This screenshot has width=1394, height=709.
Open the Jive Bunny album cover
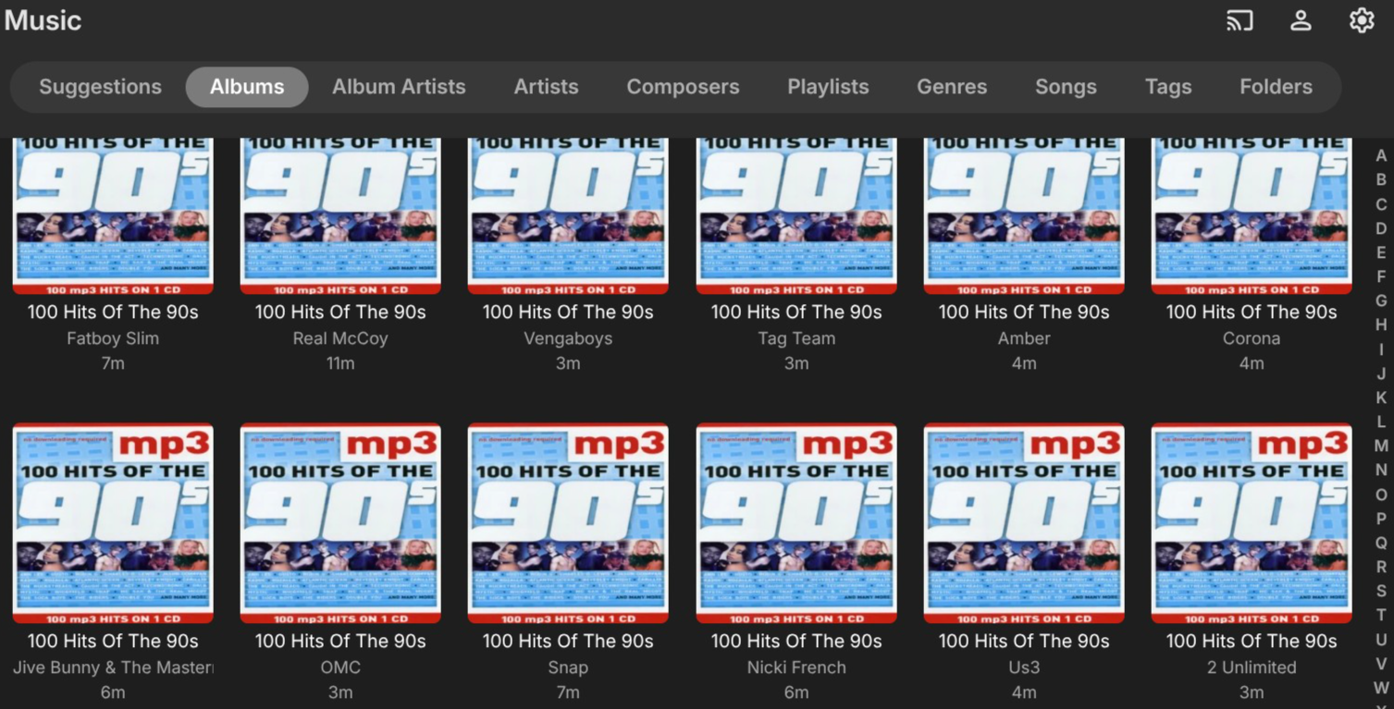tap(113, 523)
